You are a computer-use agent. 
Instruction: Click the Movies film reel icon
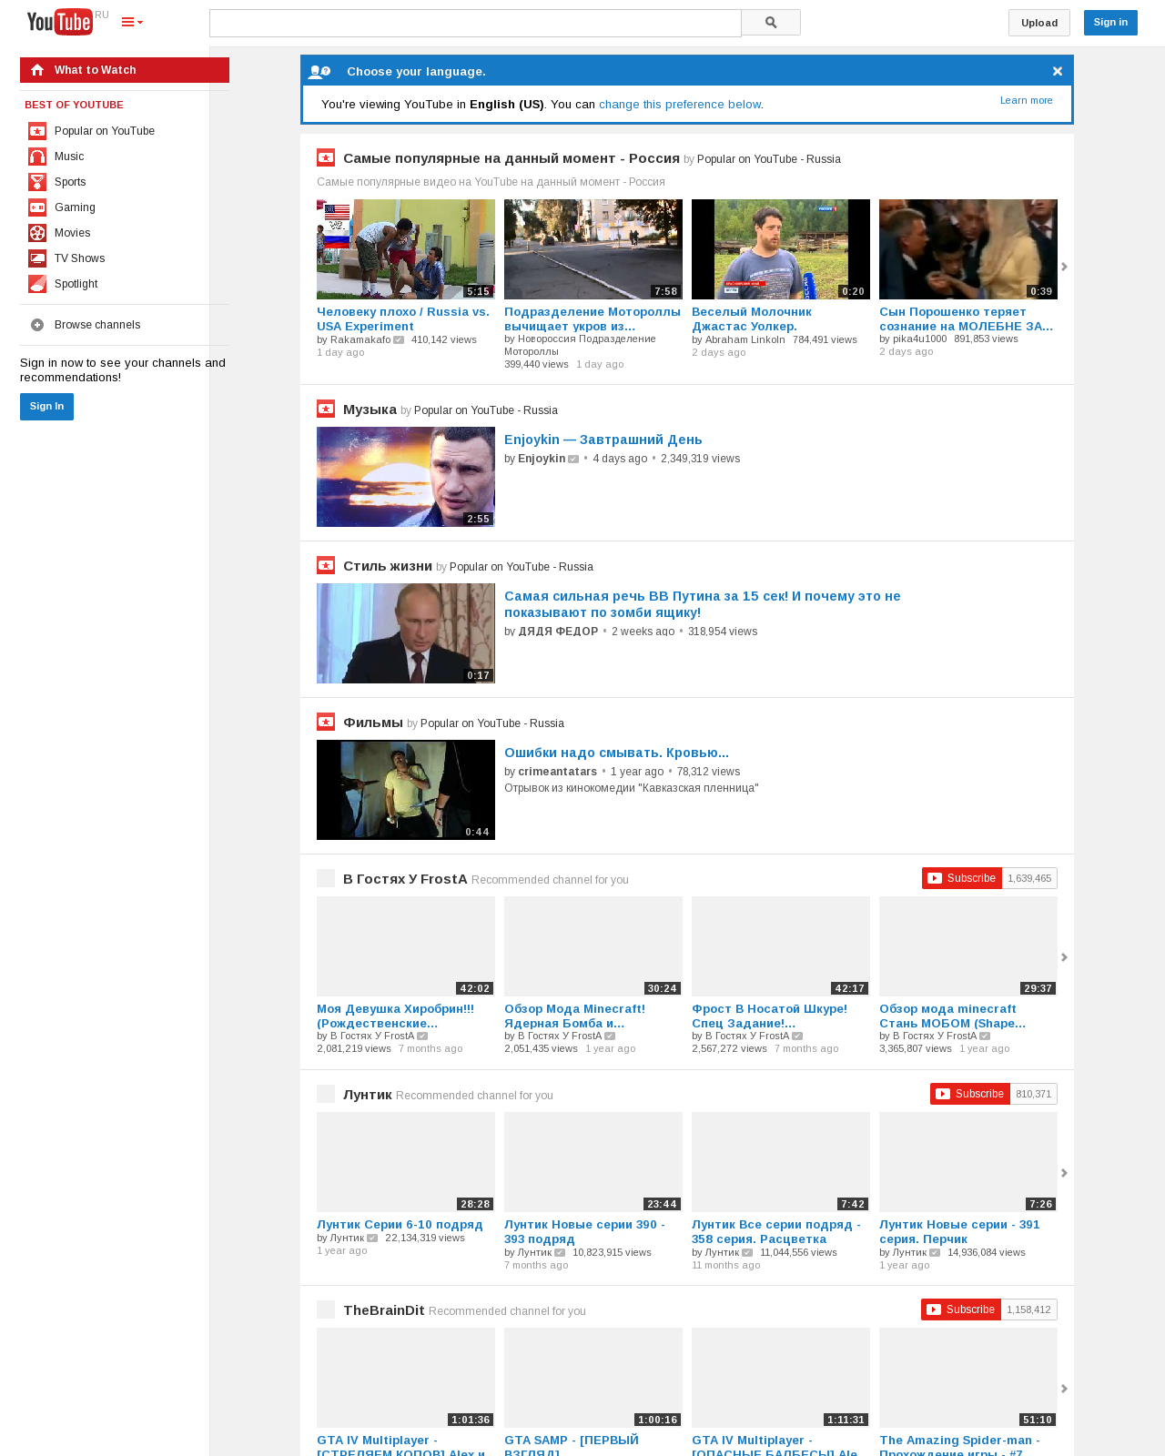click(37, 233)
